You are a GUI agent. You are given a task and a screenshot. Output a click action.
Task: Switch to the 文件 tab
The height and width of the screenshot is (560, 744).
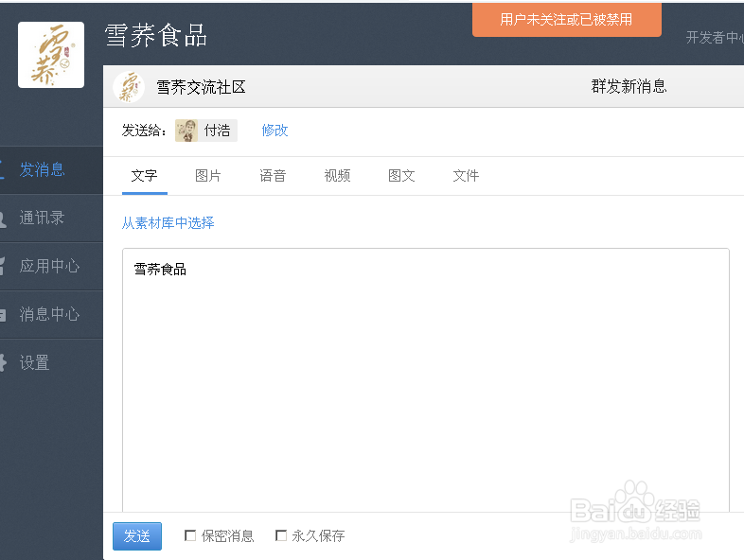[x=466, y=176]
